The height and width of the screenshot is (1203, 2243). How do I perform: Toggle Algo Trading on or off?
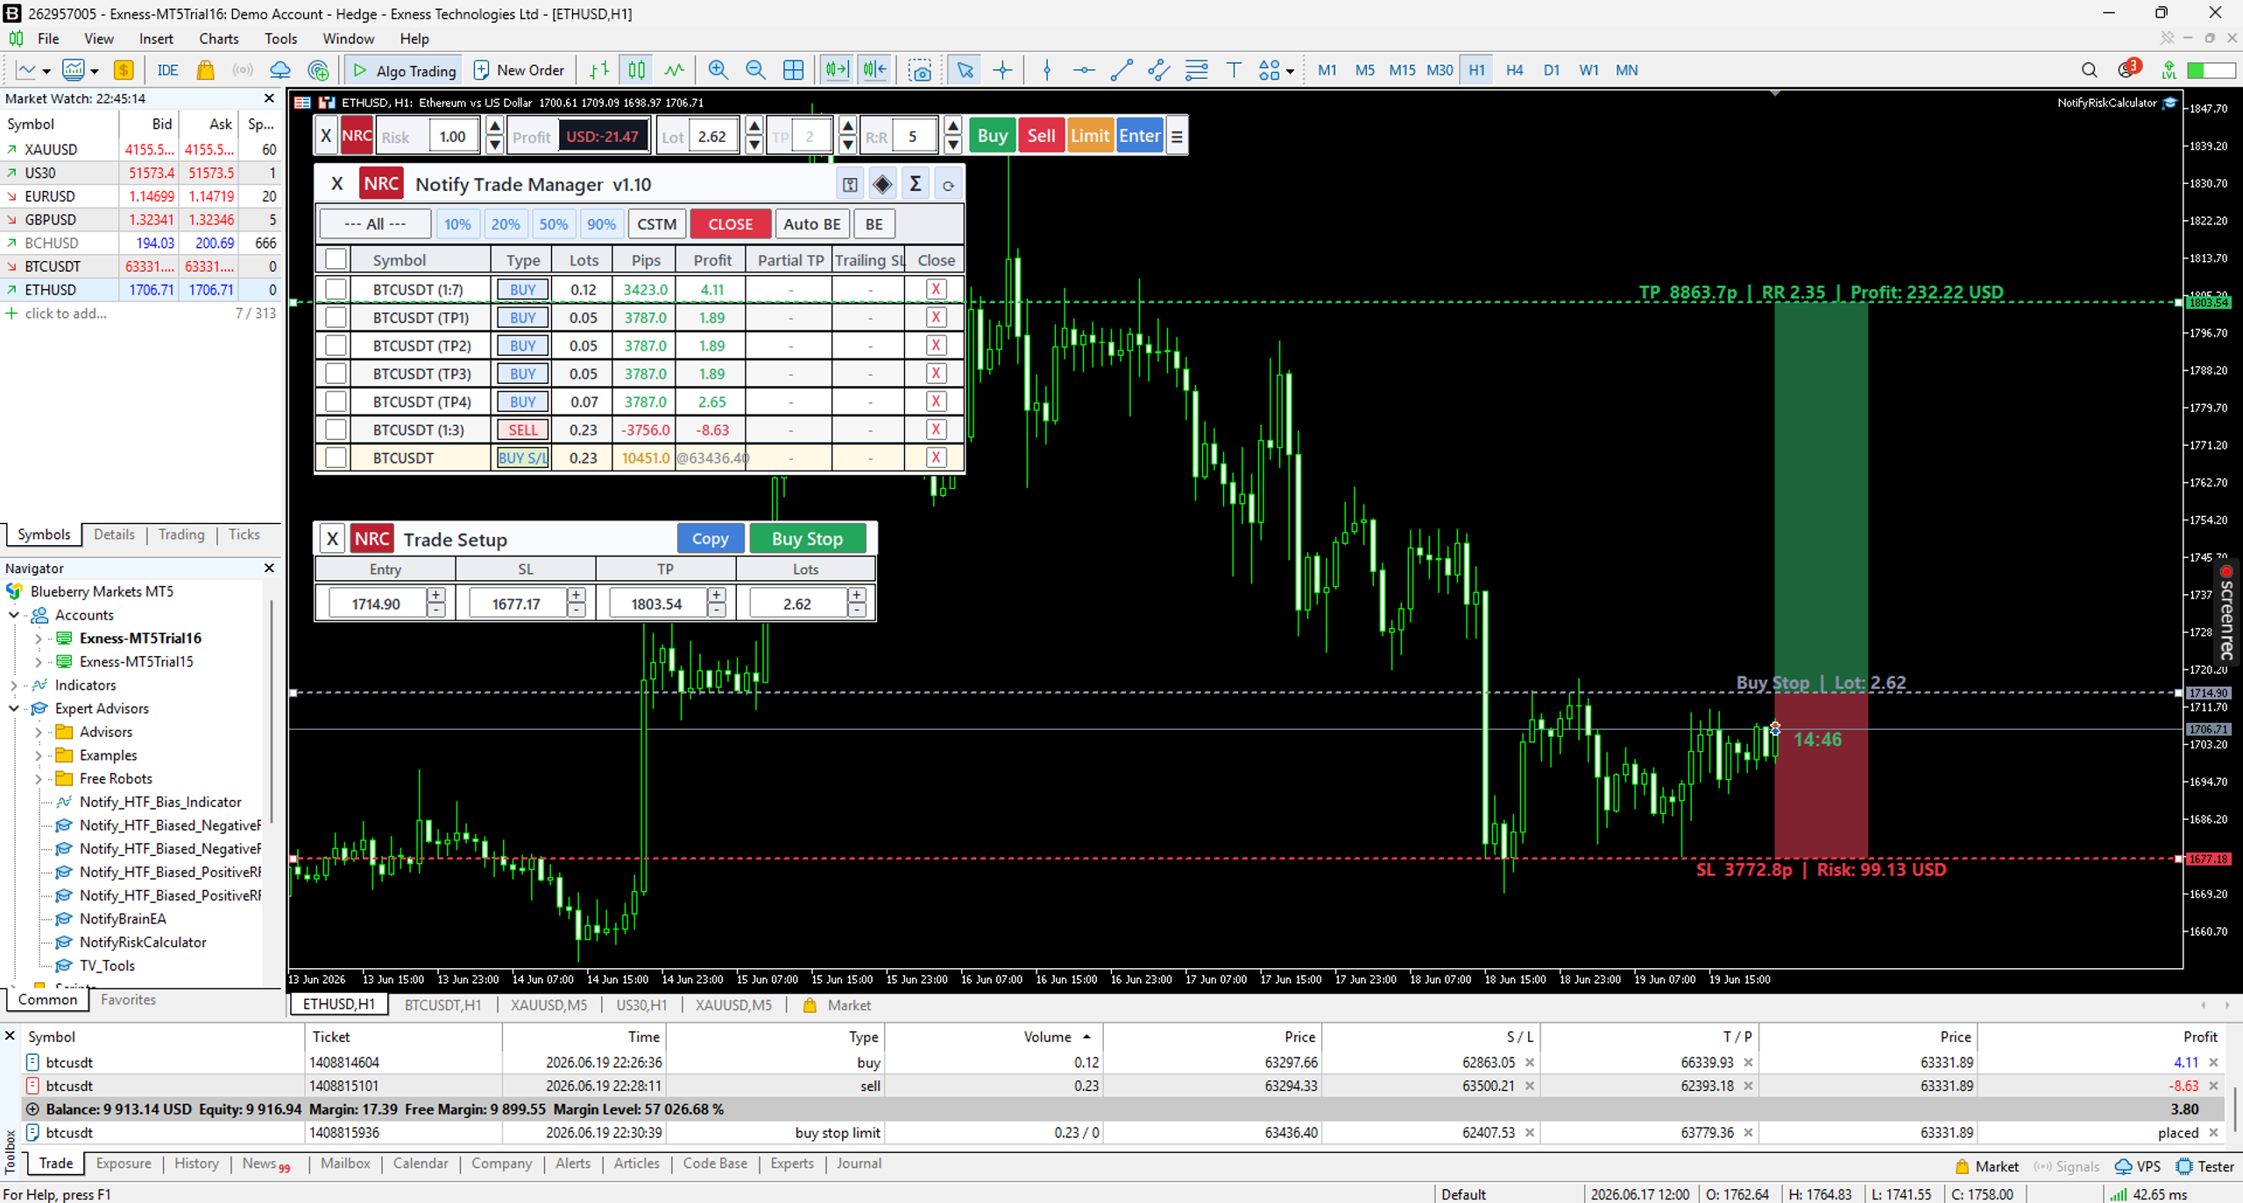[x=405, y=70]
